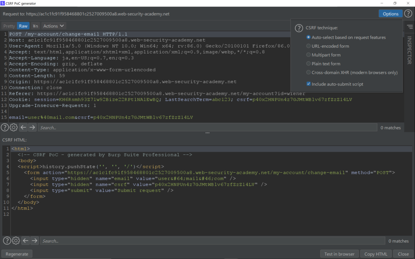
Task: Select Plain text form technique
Action: [323, 64]
